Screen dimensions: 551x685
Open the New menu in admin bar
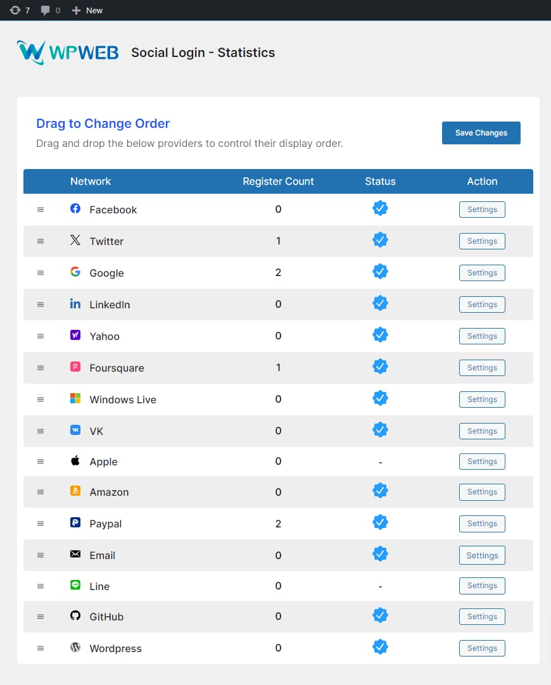click(87, 10)
